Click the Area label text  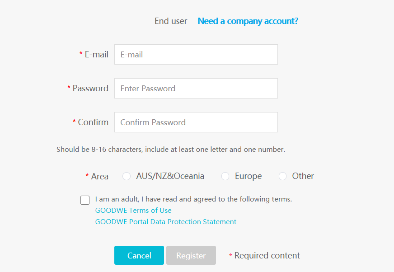point(99,176)
